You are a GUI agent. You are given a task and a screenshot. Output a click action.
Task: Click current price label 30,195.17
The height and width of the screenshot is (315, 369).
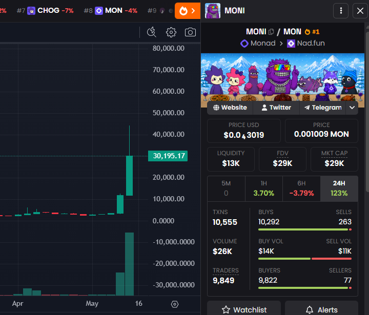point(168,156)
